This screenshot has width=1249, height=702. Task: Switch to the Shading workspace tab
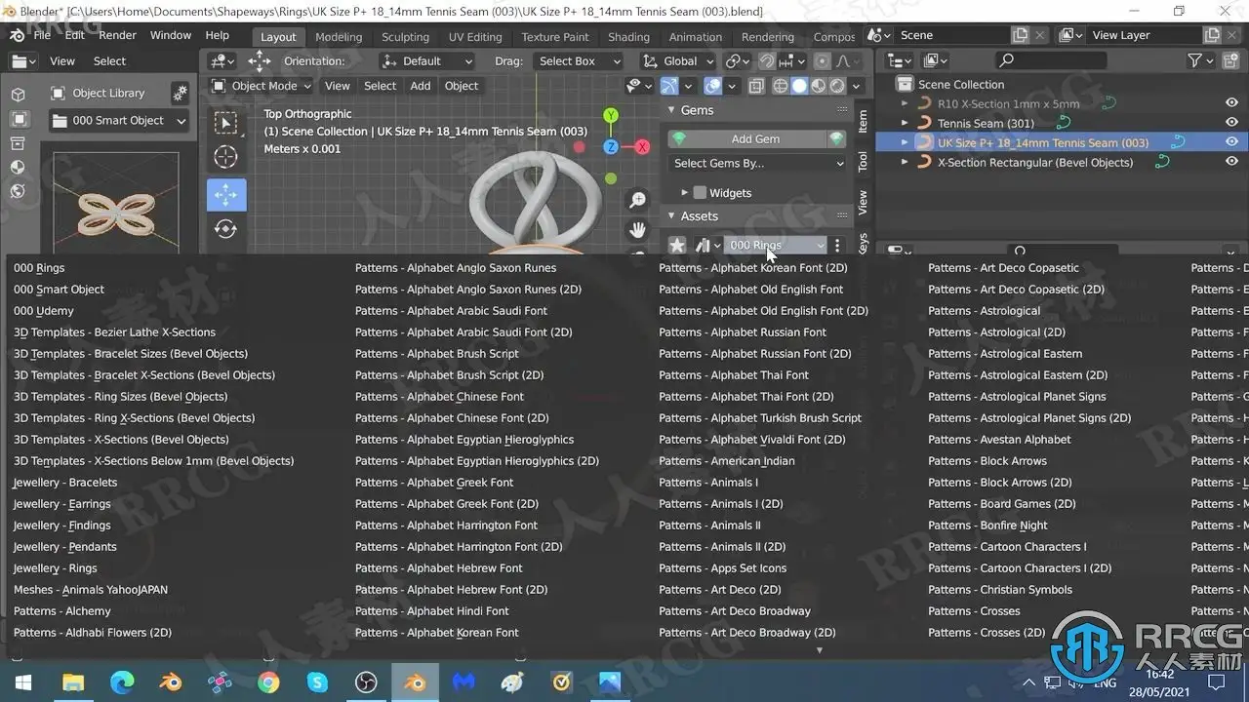tap(628, 37)
